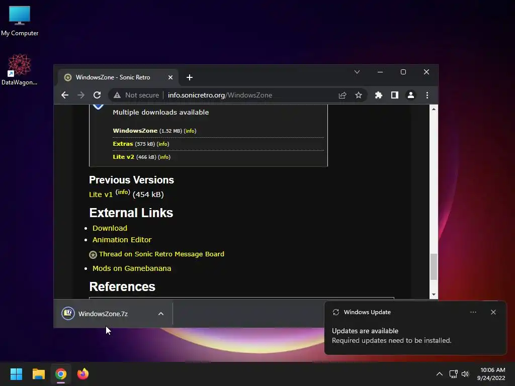Open Thread on Sonic Retro Message Board

pos(161,254)
